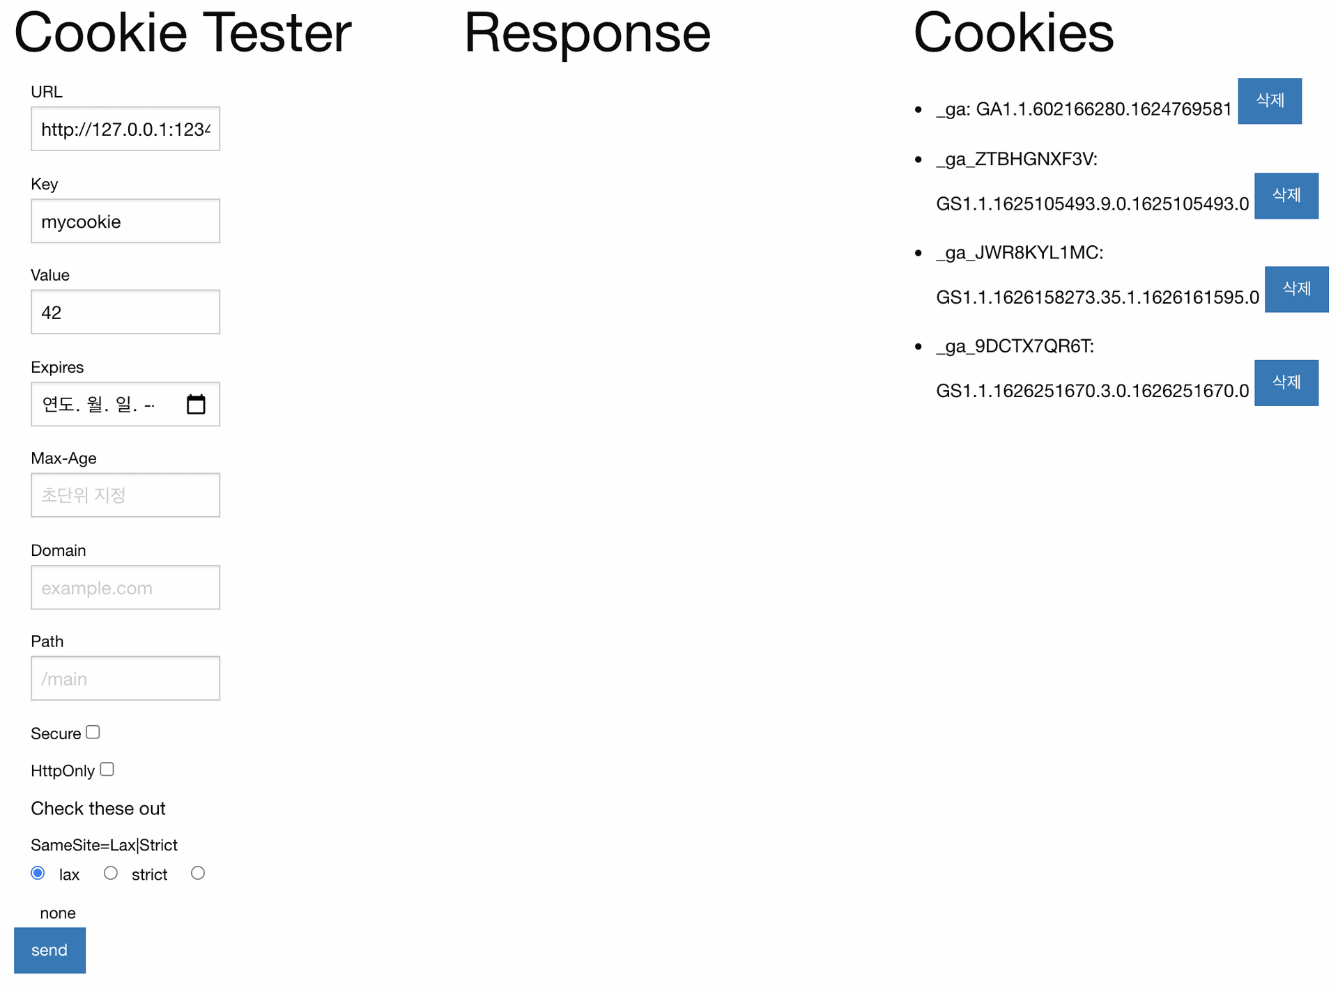Focus the URL input field
Viewport: 1338px width, 994px height.
pos(125,129)
